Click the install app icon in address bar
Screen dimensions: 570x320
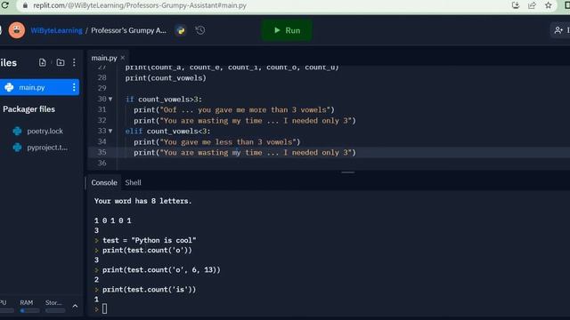click(516, 5)
